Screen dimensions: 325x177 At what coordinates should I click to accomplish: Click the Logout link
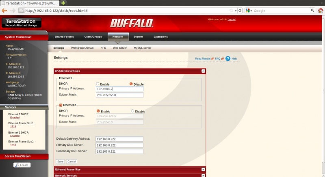click(232, 19)
